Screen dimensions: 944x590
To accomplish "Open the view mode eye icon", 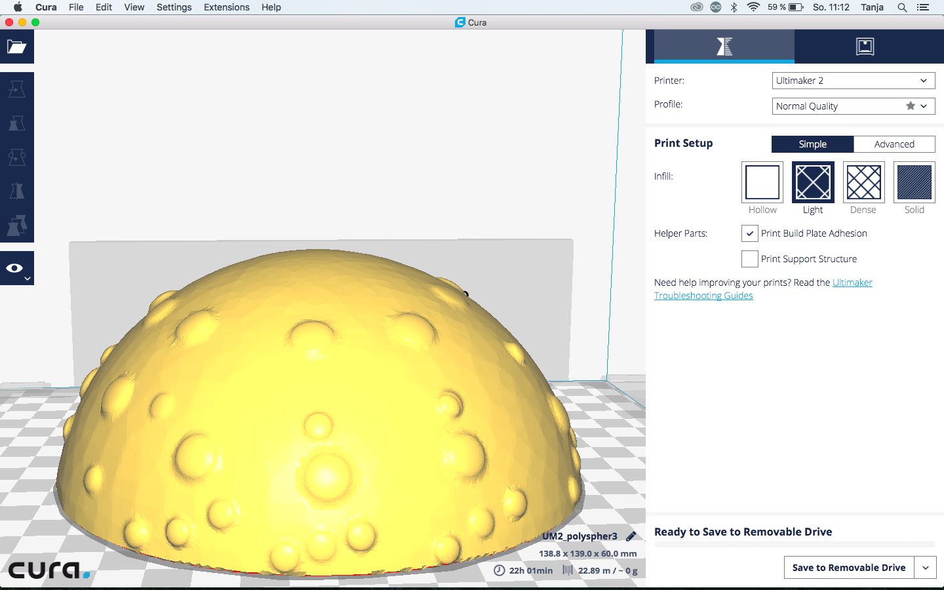I will click(16, 268).
